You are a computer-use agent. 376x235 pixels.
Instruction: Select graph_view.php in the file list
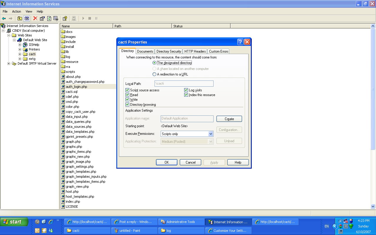click(77, 187)
